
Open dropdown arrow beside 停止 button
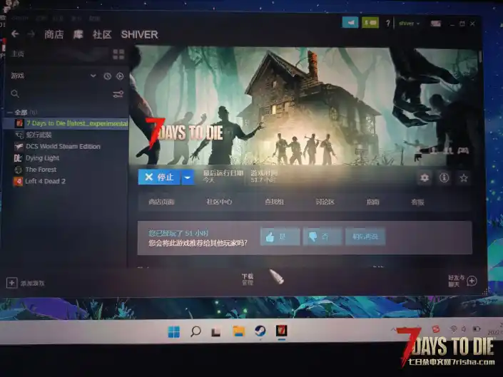click(x=188, y=177)
